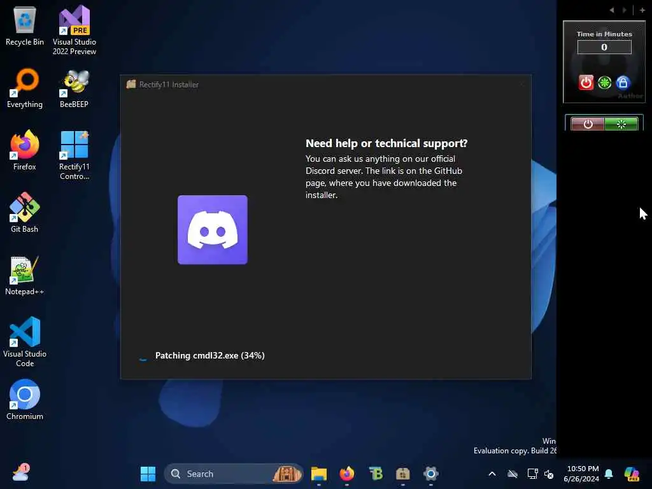Open the weather widget on the taskbar
Viewport: 652px width, 489px height.
click(x=20, y=473)
